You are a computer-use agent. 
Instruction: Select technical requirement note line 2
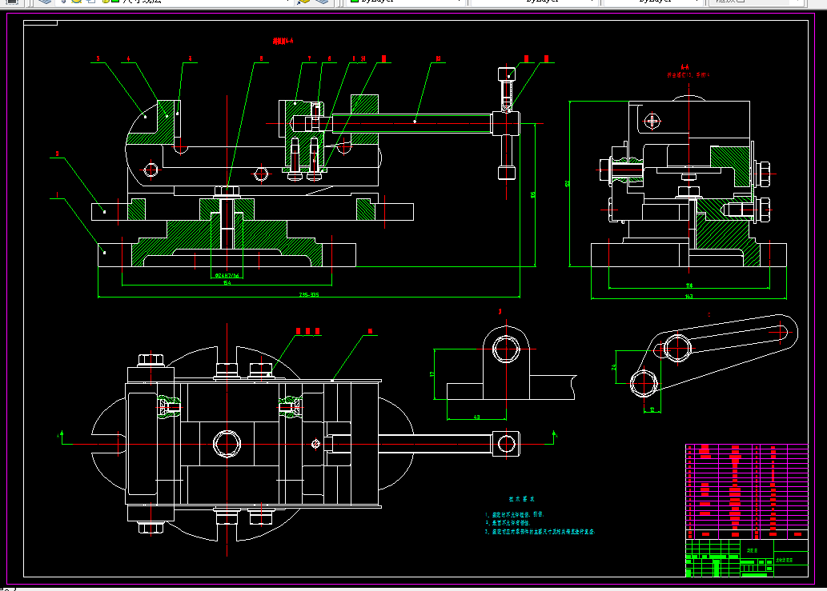tap(508, 523)
